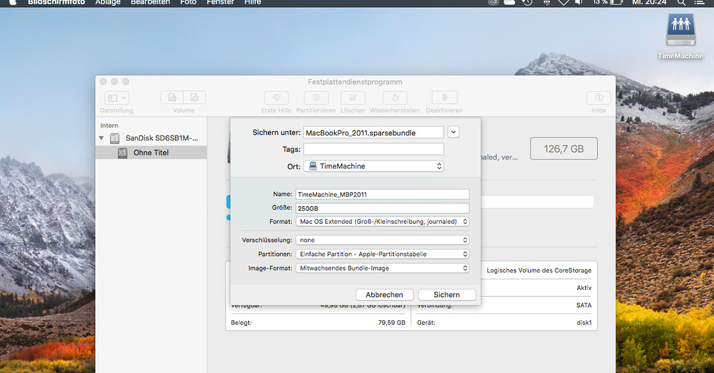Open the Verschlüsselung dropdown
This screenshot has height=373, width=714.
point(383,240)
